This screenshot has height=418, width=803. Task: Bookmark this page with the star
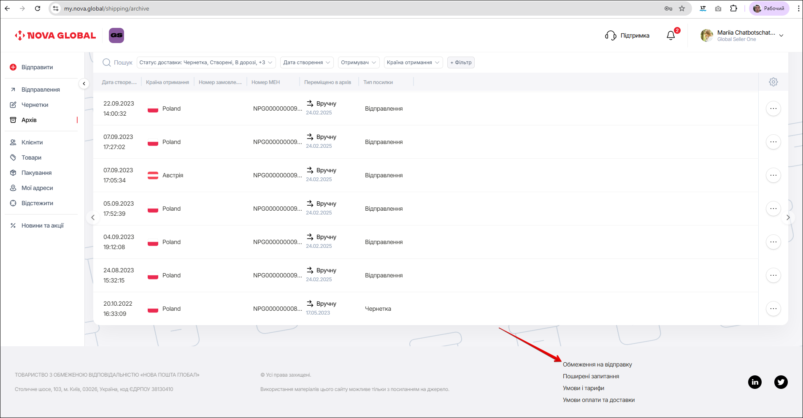point(682,8)
